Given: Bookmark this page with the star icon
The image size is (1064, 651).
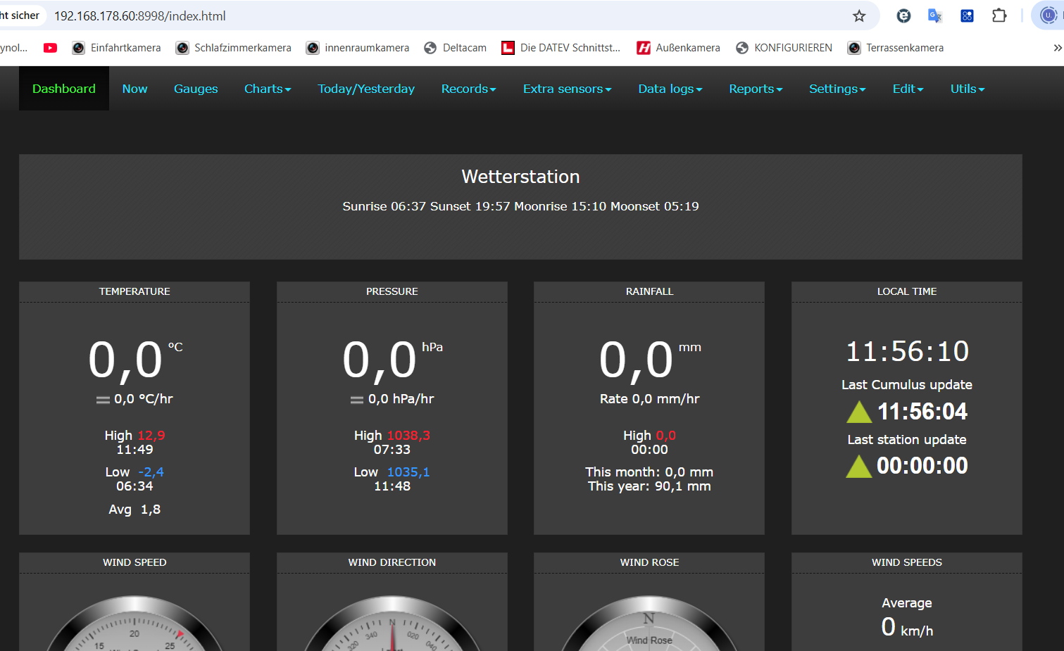Looking at the screenshot, I should (x=858, y=15).
